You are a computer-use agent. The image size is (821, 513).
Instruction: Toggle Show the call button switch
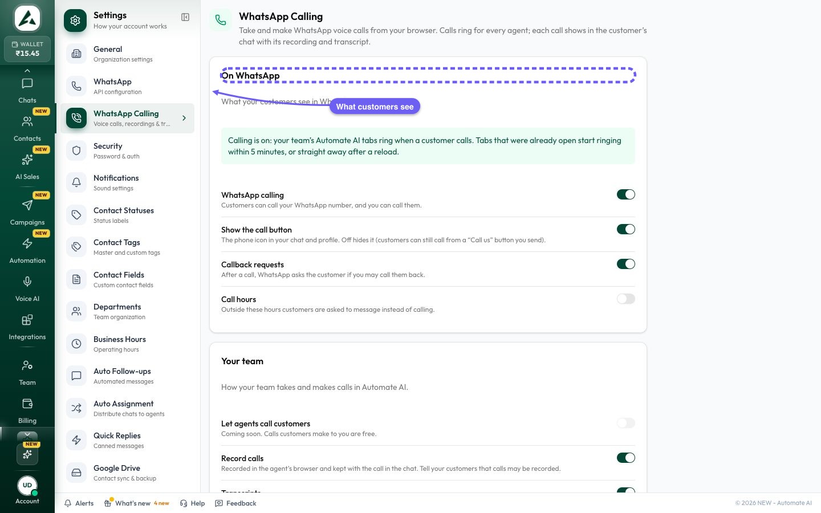point(625,229)
